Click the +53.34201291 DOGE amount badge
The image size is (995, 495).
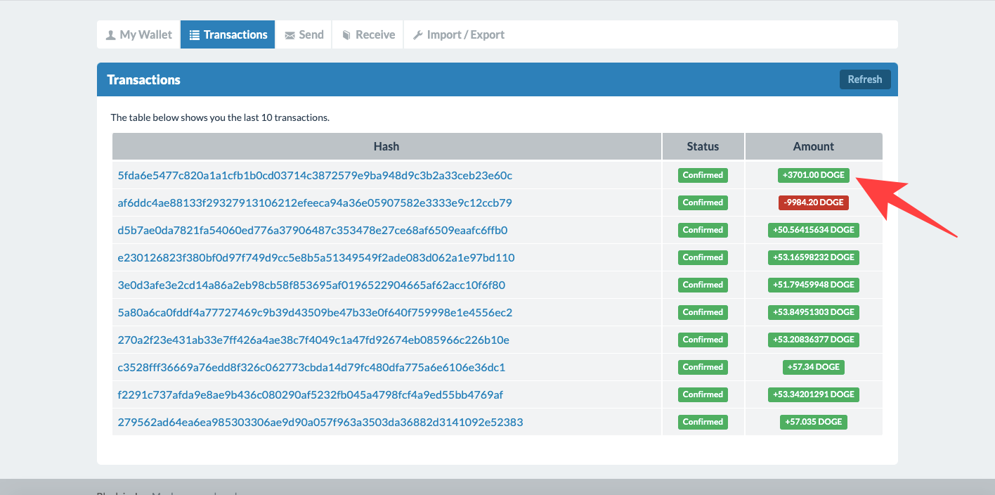814,394
